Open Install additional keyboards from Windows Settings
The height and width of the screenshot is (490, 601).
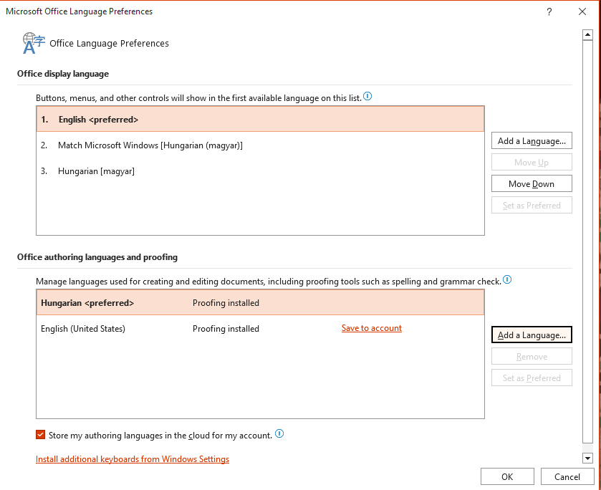[x=133, y=459]
